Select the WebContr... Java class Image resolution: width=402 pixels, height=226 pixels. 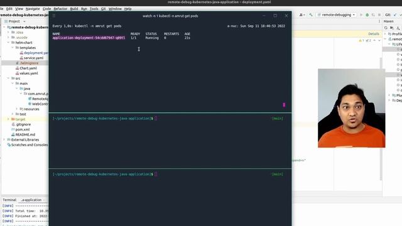[x=40, y=104]
